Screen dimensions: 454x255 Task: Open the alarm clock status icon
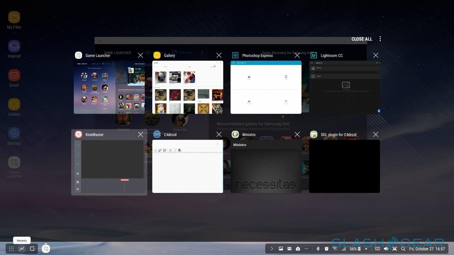click(327, 248)
